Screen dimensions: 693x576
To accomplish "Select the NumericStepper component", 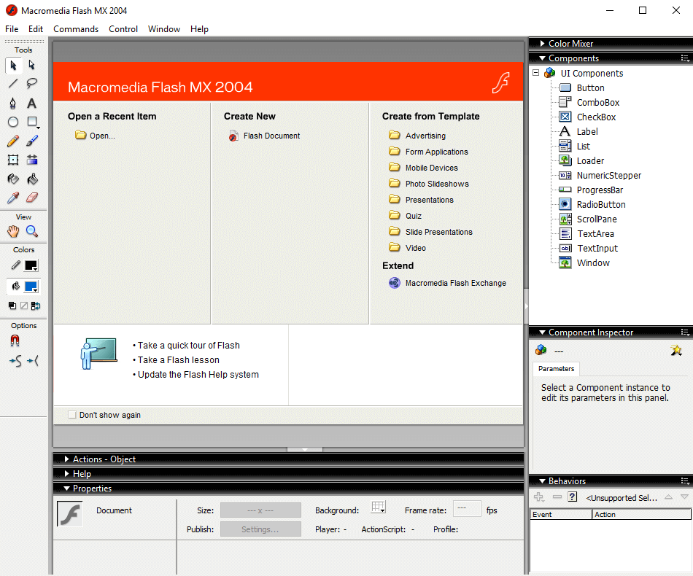I will (600, 176).
